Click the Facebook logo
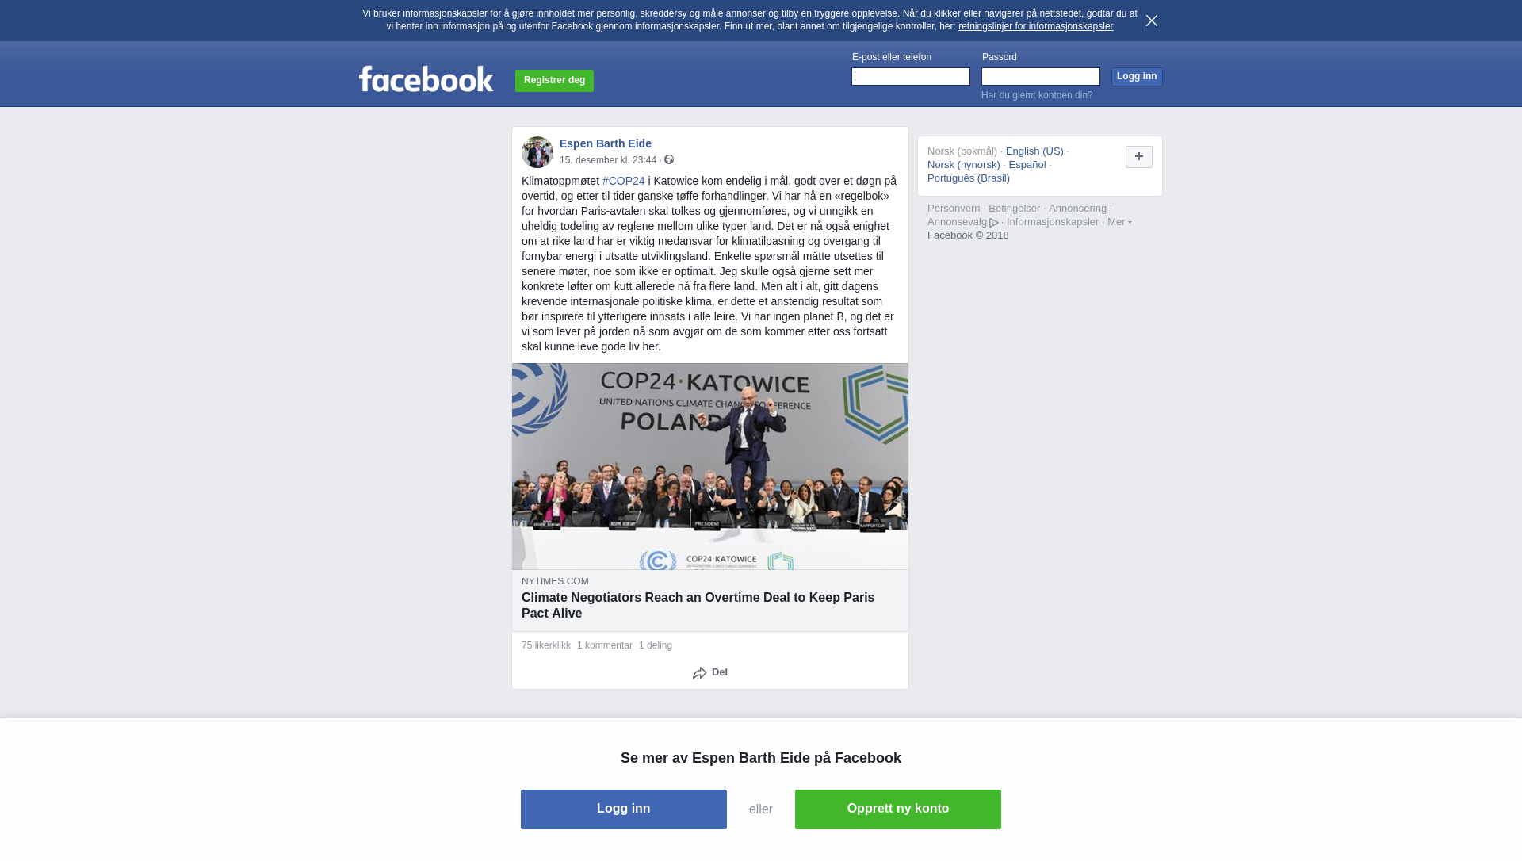This screenshot has height=861, width=1522. (426, 78)
